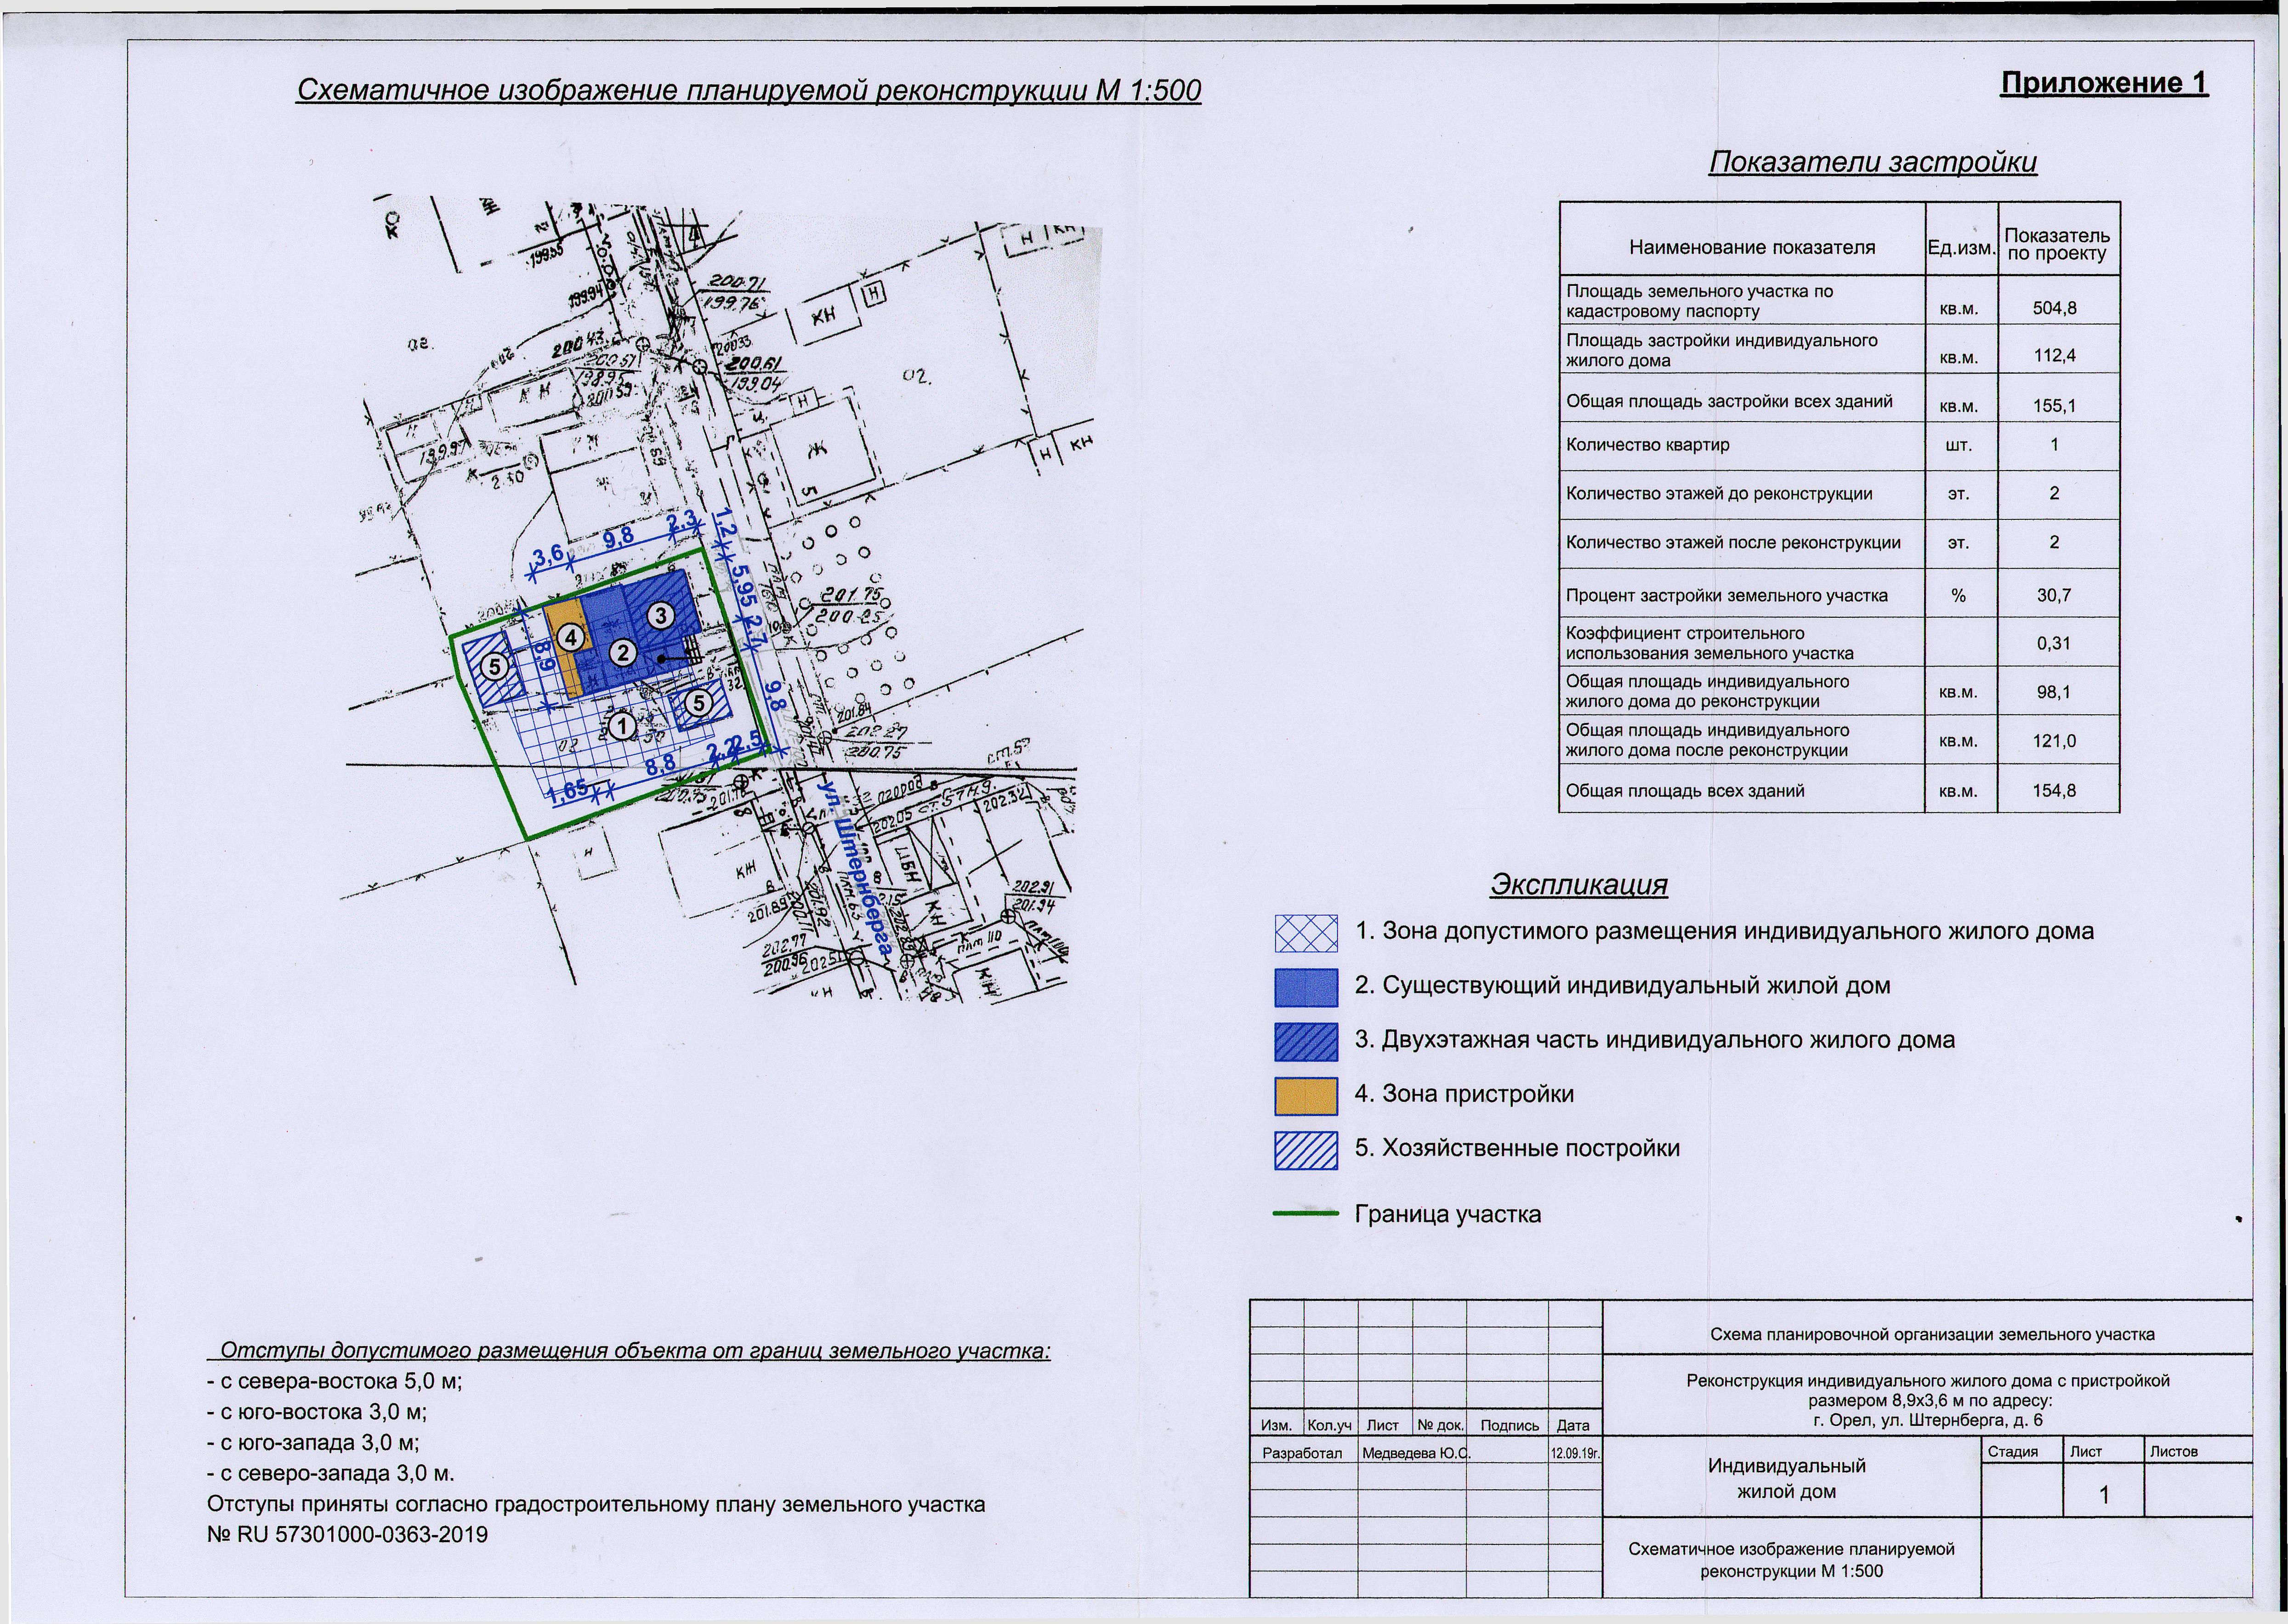
Task: Click the plan number '№ RU 57301000-0363-2019'
Action: point(347,1535)
